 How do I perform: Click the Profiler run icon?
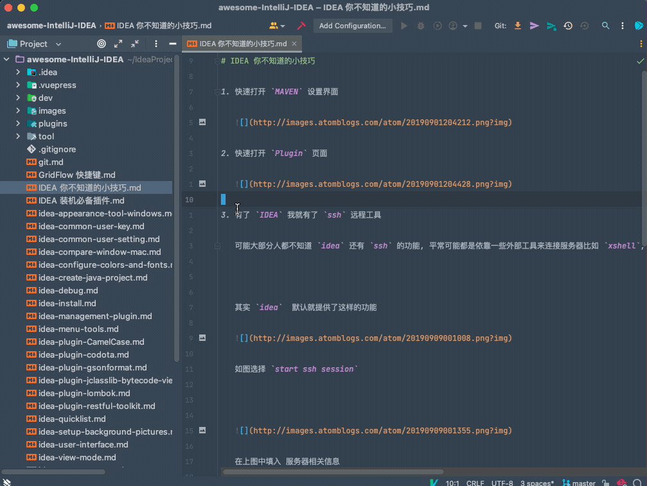(453, 26)
